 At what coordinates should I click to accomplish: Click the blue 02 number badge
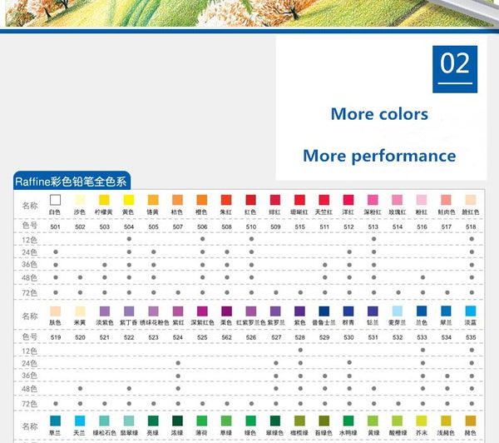click(455, 66)
